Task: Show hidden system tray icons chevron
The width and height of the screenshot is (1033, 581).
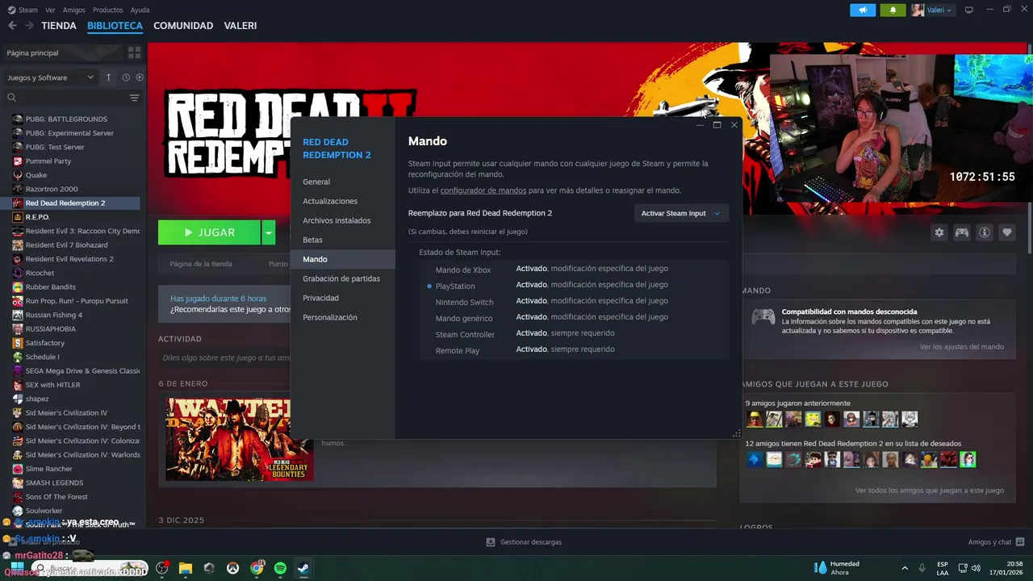Action: point(904,568)
